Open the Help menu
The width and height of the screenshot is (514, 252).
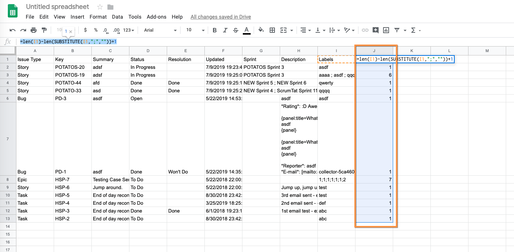click(177, 17)
